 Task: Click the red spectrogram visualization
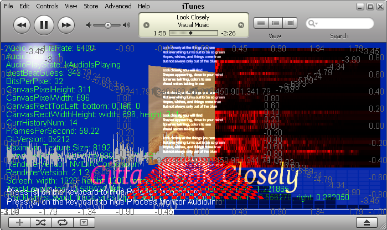[297, 108]
